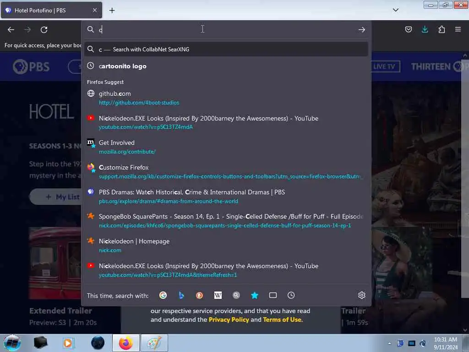Open the media player taskbar icon
The width and height of the screenshot is (469, 352).
68,343
